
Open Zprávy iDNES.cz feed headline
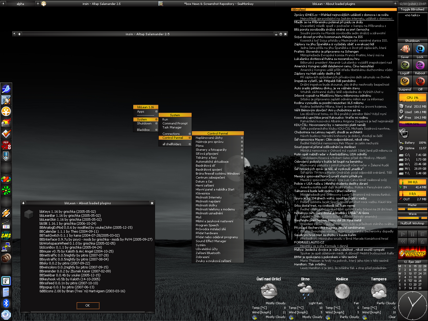(x=341, y=15)
